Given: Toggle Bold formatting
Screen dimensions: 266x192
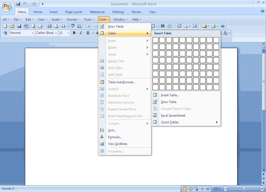Looking at the screenshot, I should click(x=74, y=33).
